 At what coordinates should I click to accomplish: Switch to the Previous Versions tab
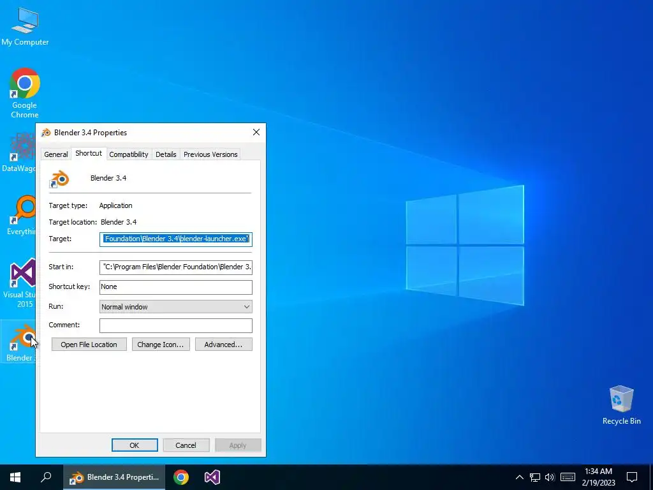tap(210, 154)
